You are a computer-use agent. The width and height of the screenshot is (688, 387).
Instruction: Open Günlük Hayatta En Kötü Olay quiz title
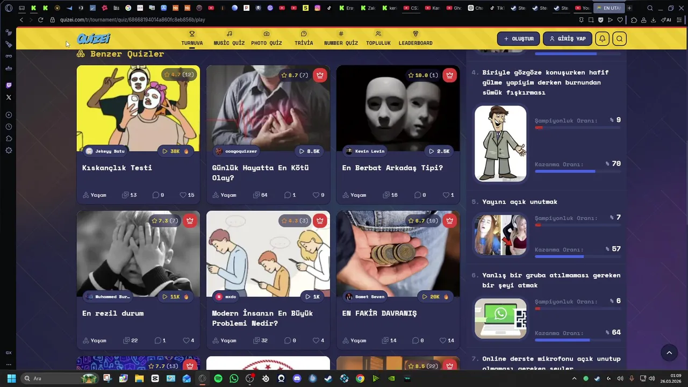260,173
